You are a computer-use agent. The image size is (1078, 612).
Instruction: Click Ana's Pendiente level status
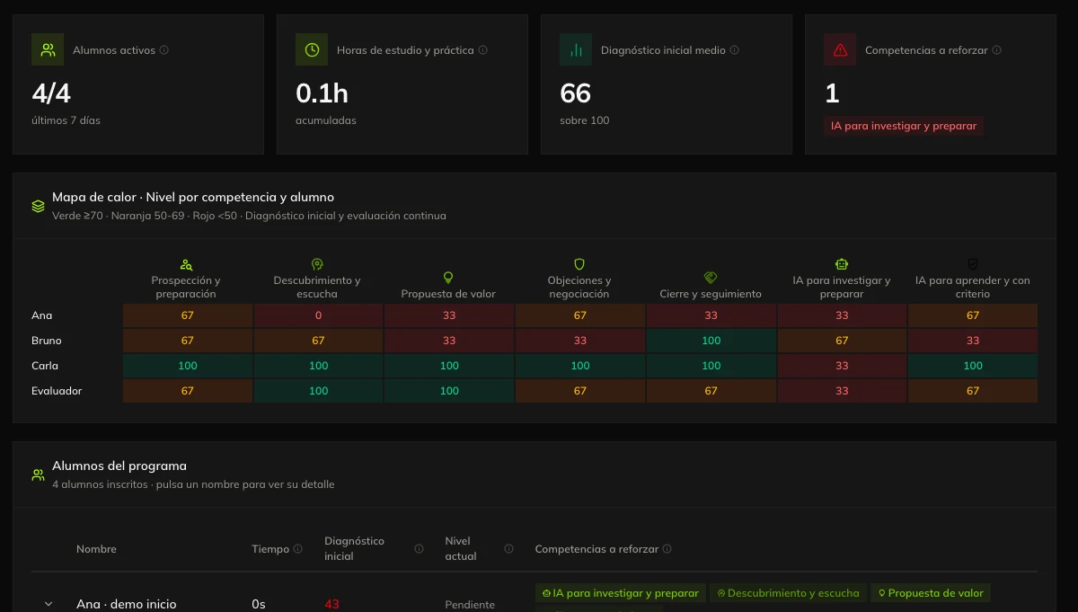[470, 605]
